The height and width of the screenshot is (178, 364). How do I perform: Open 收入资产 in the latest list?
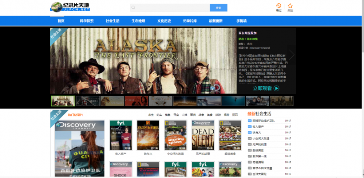(x=258, y=127)
